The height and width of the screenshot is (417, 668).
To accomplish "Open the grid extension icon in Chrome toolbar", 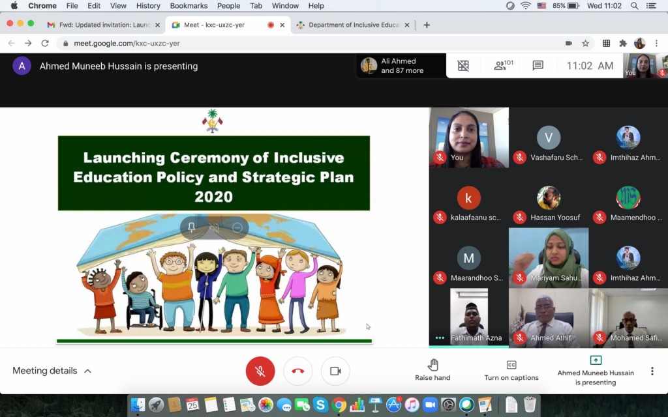I will 606,43.
